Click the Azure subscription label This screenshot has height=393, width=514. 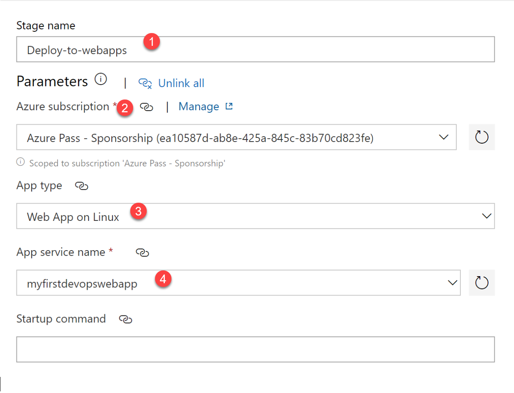pyautogui.click(x=63, y=107)
